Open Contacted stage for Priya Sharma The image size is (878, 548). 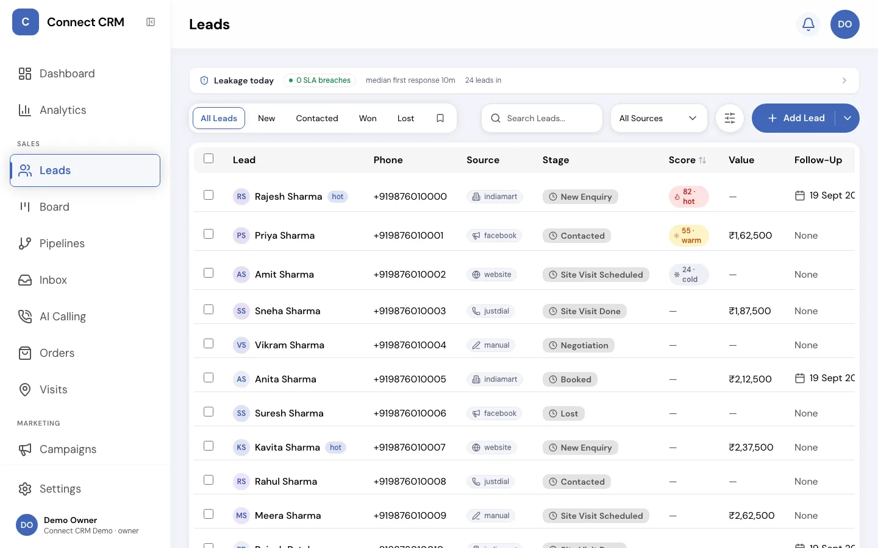577,236
